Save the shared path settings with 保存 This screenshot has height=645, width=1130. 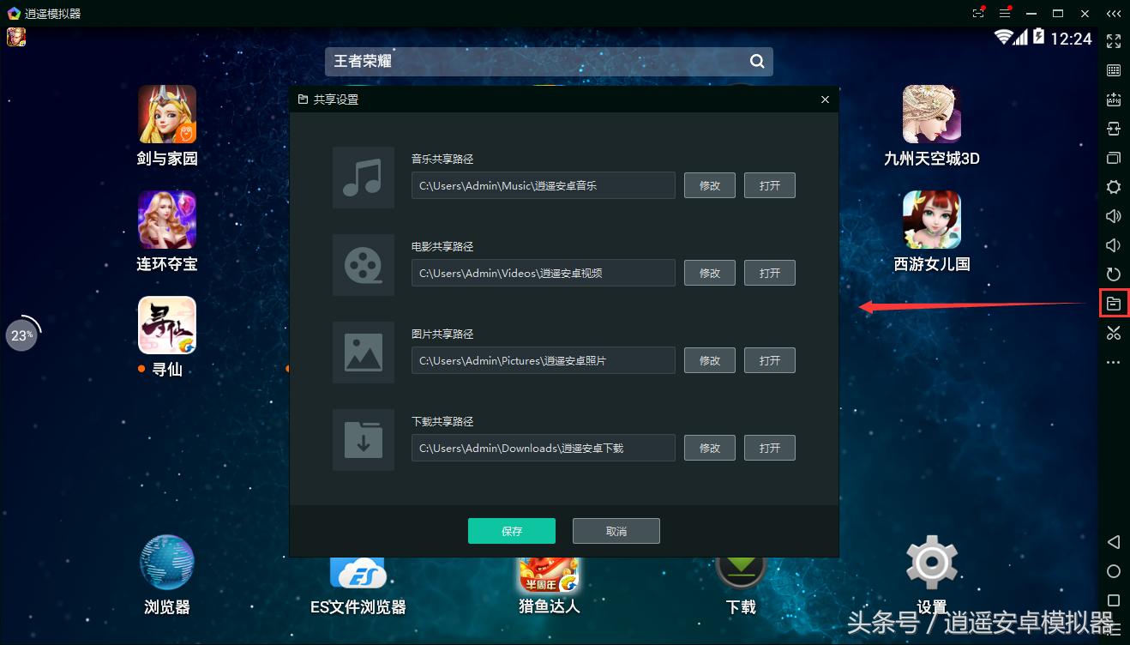tap(511, 530)
